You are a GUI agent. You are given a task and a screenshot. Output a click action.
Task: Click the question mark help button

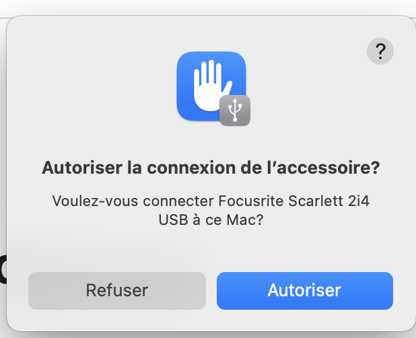click(x=380, y=51)
